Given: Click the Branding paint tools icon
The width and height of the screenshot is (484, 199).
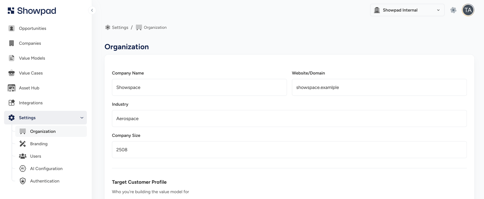Looking at the screenshot, I should [x=22, y=144].
